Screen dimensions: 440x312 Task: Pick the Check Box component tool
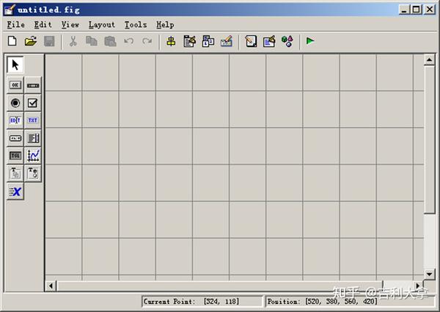[x=33, y=103]
